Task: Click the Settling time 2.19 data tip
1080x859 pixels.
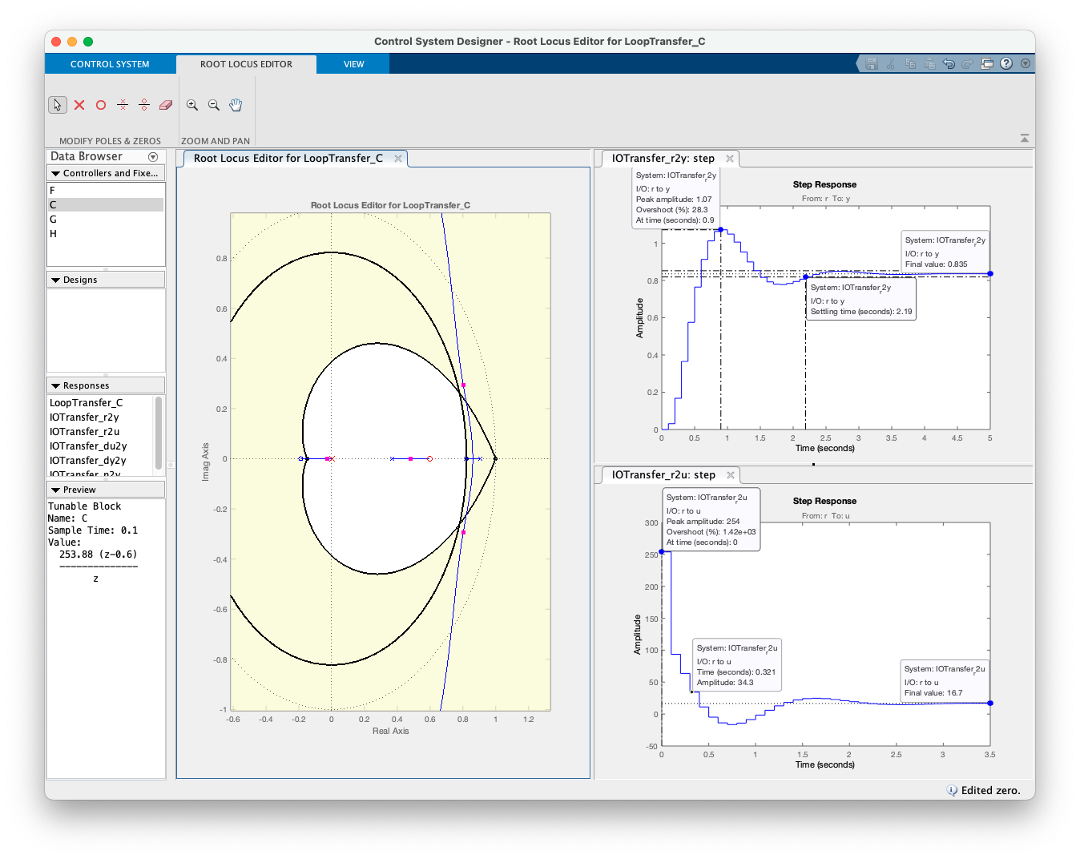Action: click(861, 299)
